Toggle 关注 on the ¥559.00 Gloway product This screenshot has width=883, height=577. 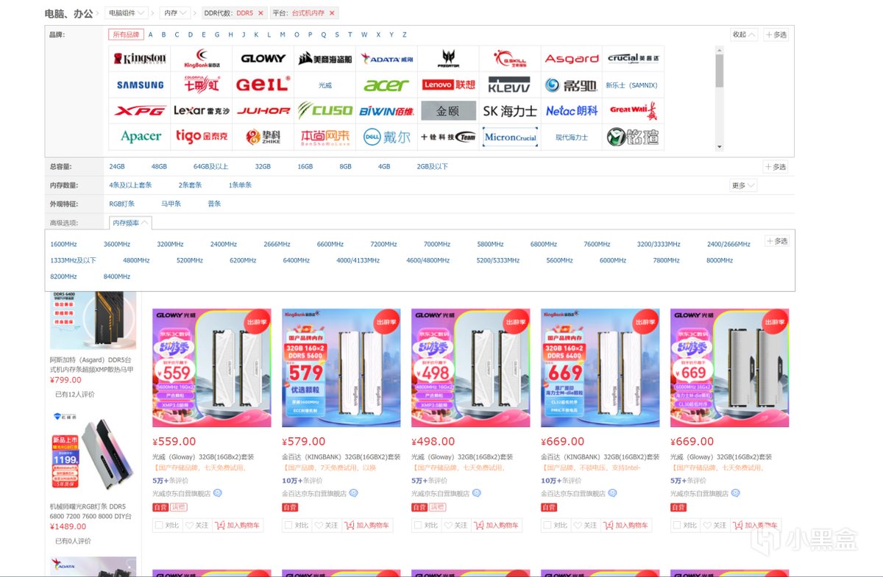196,525
